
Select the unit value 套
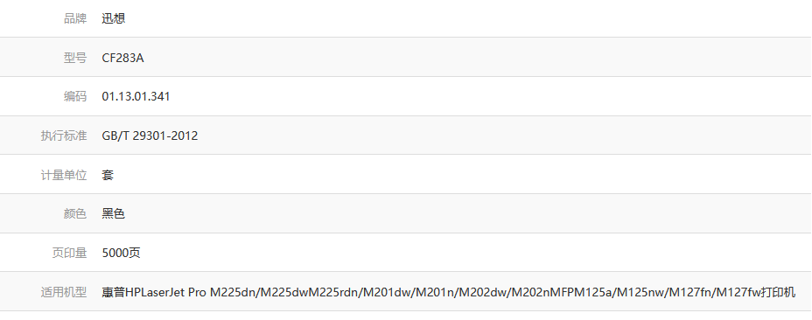click(x=108, y=175)
